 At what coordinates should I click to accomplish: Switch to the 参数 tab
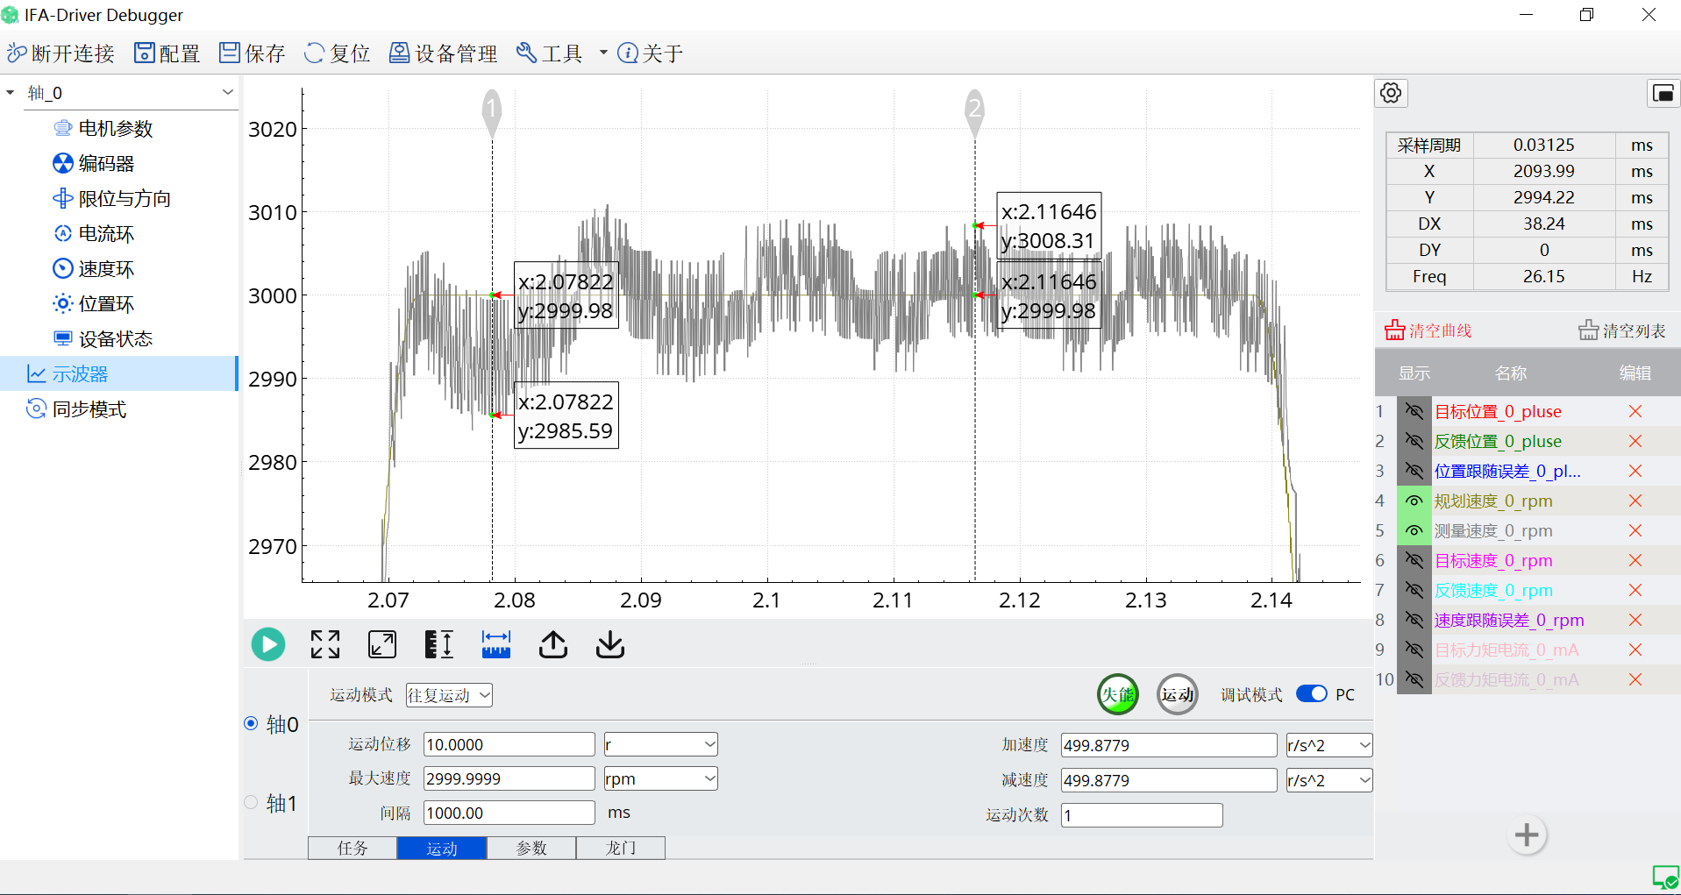(531, 848)
